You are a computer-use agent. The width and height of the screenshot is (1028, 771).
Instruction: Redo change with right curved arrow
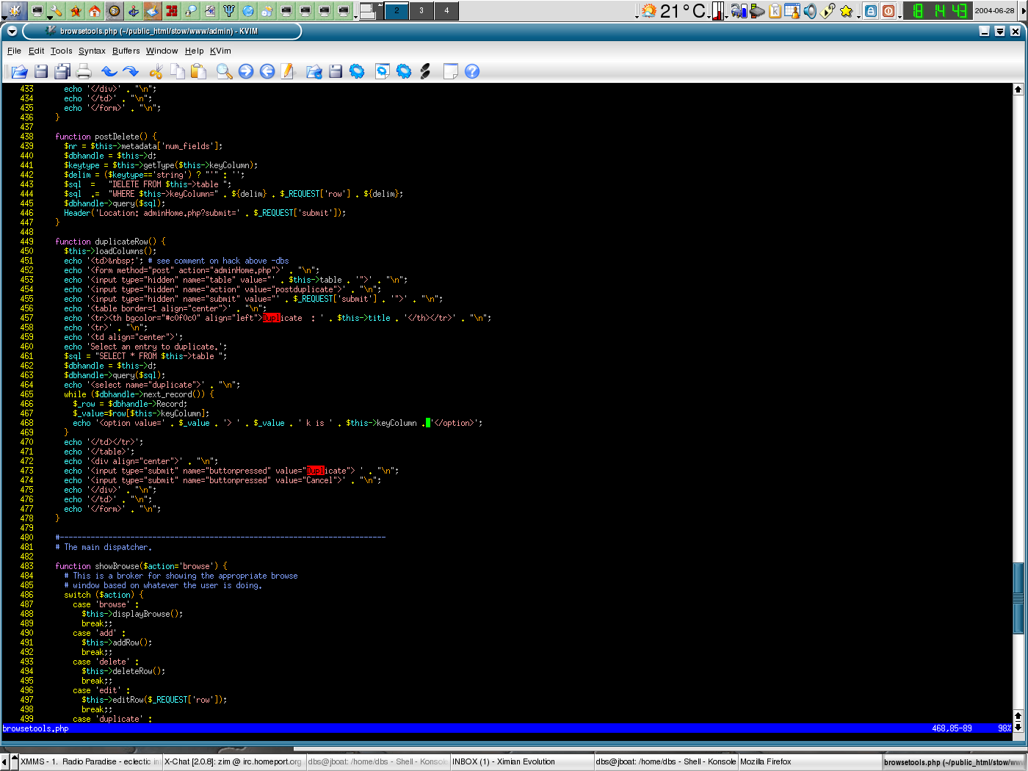tap(131, 71)
